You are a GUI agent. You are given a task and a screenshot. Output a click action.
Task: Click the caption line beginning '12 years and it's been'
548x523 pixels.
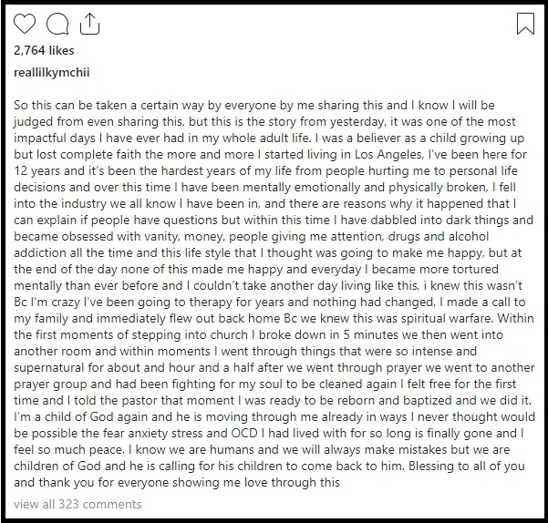[265, 170]
